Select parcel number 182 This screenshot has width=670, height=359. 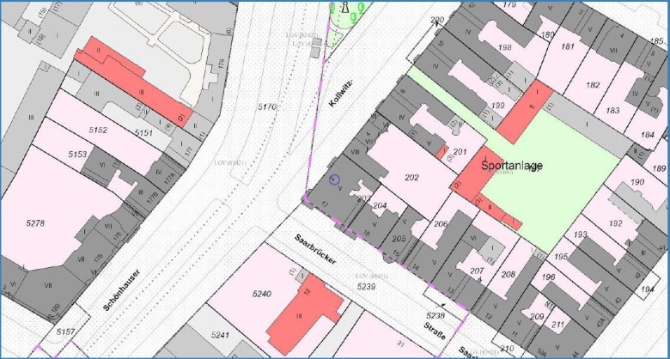click(593, 85)
